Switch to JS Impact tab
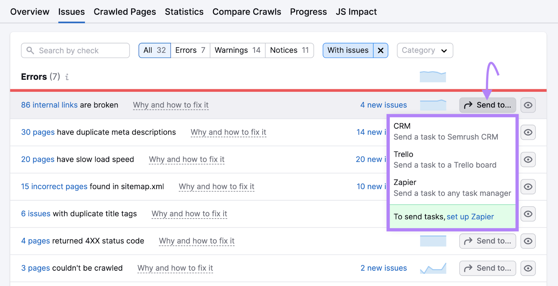 coord(356,12)
